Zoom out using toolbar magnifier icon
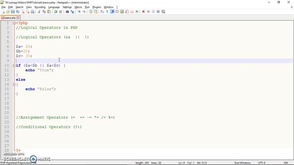The height and width of the screenshot is (165, 294). point(84,11)
